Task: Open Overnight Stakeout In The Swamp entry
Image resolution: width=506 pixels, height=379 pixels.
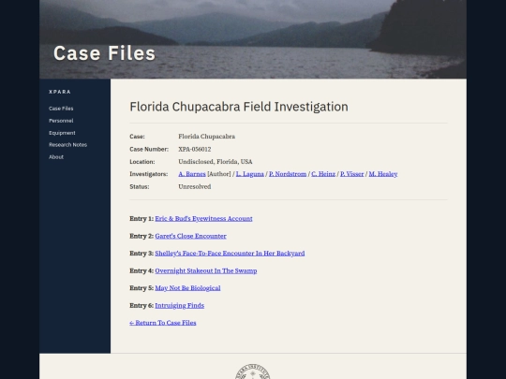Action: point(206,270)
